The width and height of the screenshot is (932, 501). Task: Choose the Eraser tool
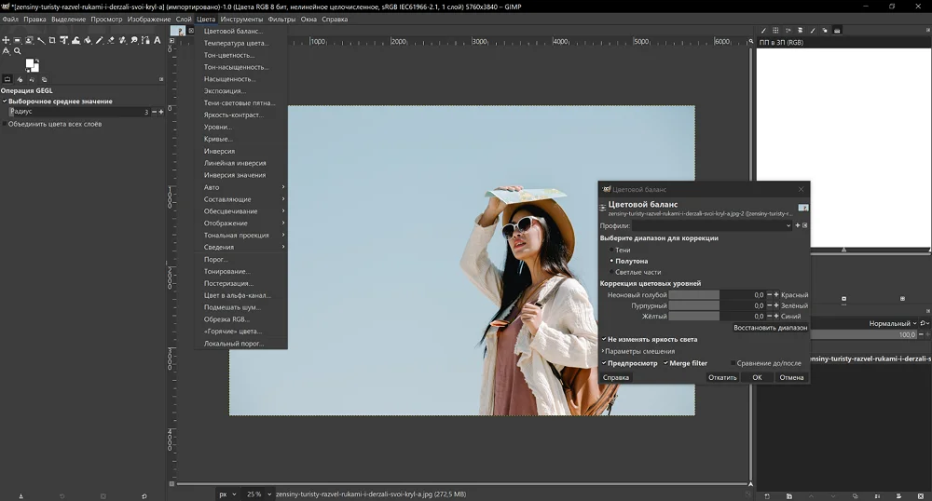point(111,40)
